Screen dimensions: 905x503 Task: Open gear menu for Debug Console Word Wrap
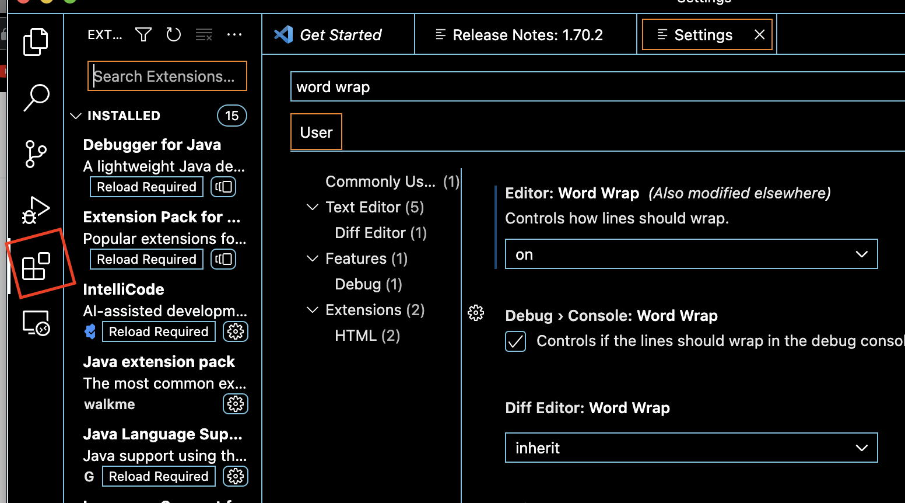pos(476,313)
